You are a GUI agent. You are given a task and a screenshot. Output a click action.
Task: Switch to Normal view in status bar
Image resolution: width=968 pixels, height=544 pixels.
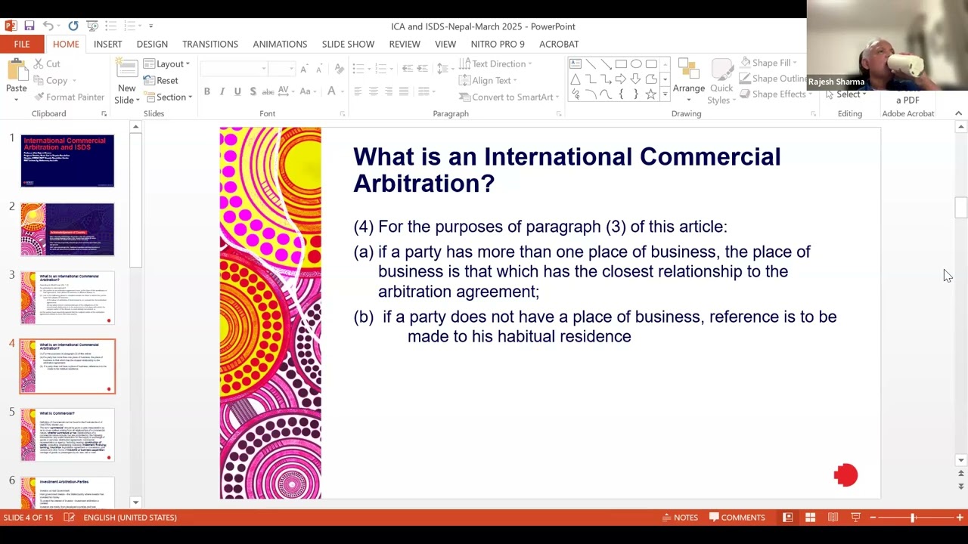[x=787, y=518]
